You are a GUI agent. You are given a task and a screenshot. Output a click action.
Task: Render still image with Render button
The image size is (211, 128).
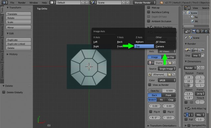[187, 50]
